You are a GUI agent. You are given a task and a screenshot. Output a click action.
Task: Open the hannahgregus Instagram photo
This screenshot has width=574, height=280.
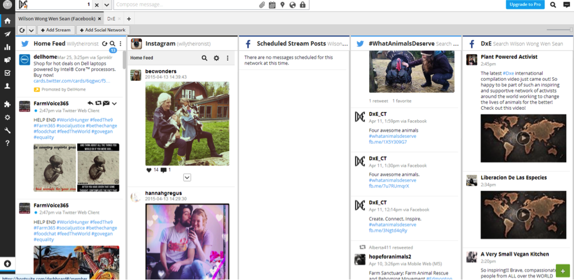click(187, 242)
